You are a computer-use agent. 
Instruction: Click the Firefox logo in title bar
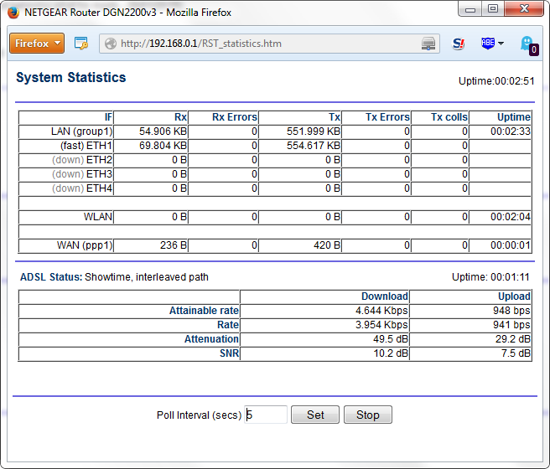click(13, 13)
